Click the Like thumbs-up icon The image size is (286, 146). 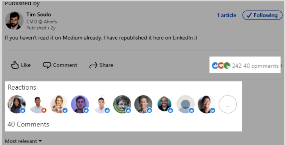click(x=15, y=65)
